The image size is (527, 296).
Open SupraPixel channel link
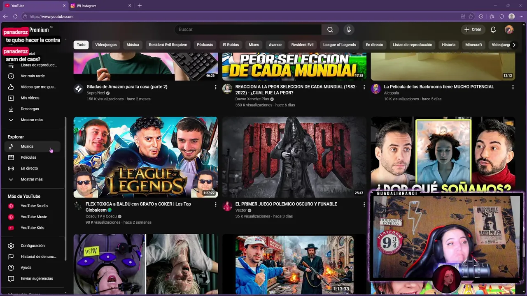point(96,93)
